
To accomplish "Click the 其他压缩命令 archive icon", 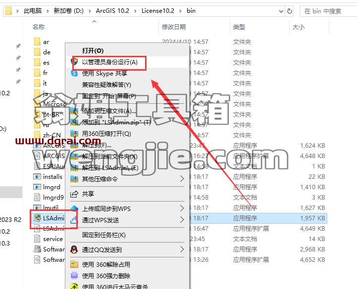I will coord(74,179).
